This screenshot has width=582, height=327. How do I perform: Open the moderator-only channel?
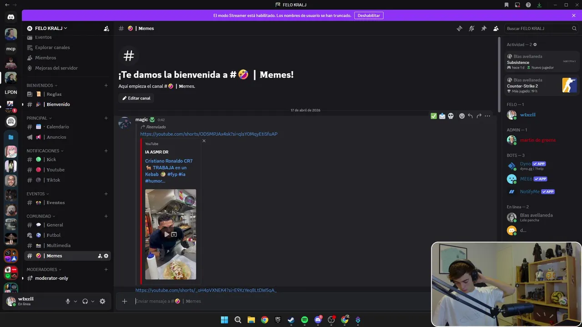[x=68, y=278]
